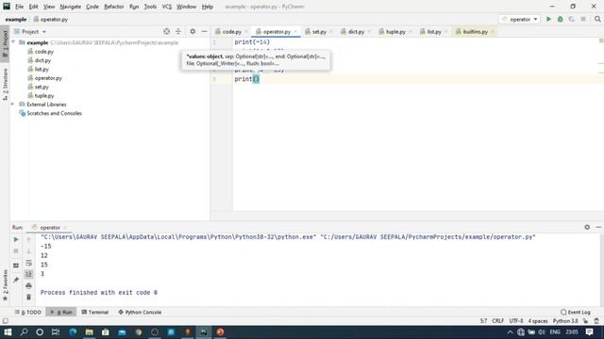This screenshot has height=339, width=604.
Task: Open the VCS menu
Action: point(167,7)
